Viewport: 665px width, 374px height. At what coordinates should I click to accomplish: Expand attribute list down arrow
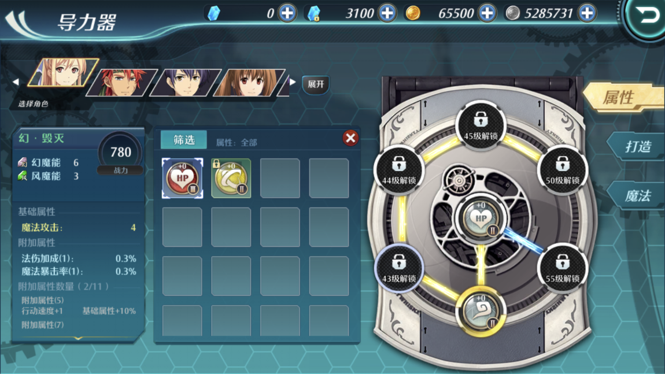point(78,338)
